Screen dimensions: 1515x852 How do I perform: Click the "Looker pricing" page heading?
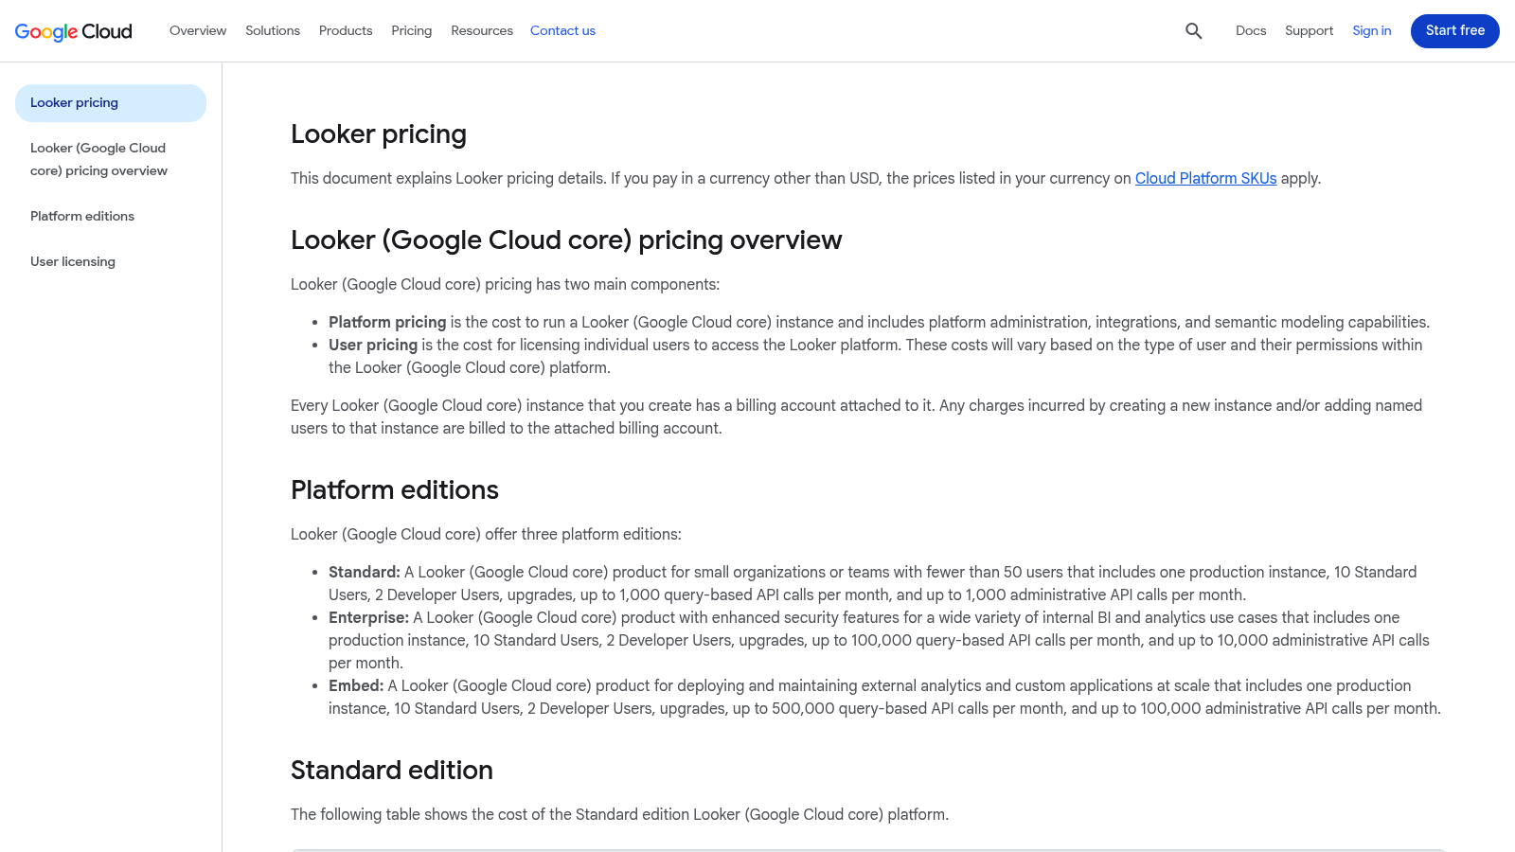click(x=379, y=134)
